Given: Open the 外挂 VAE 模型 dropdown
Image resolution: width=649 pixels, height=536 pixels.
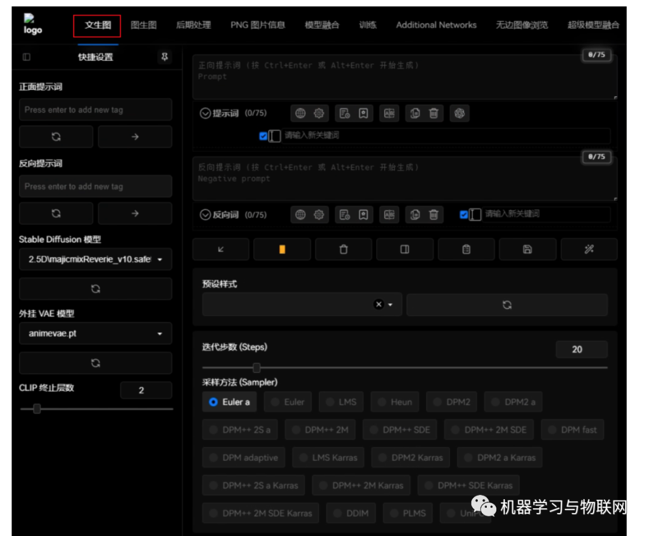Looking at the screenshot, I should (96, 333).
